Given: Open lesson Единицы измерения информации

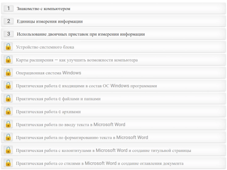Looking at the screenshot, I should 113,21.
